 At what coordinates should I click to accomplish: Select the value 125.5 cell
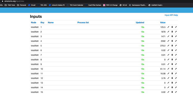coord(163,27)
